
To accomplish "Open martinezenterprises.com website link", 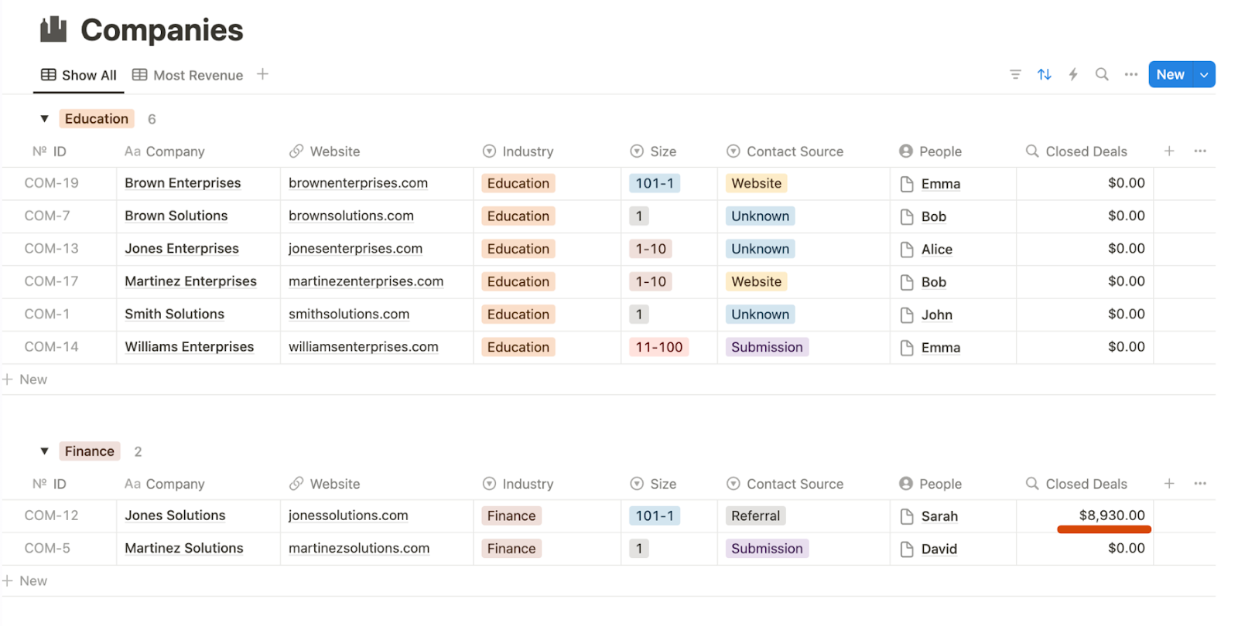I will 366,281.
